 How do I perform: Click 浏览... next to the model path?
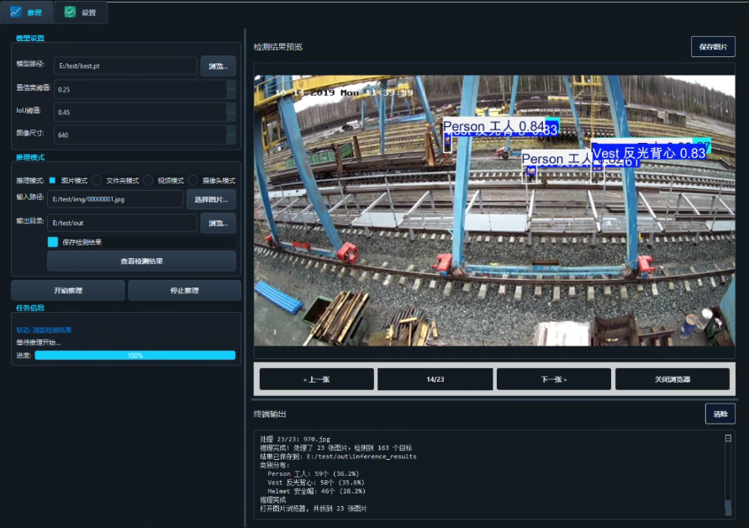pyautogui.click(x=218, y=66)
